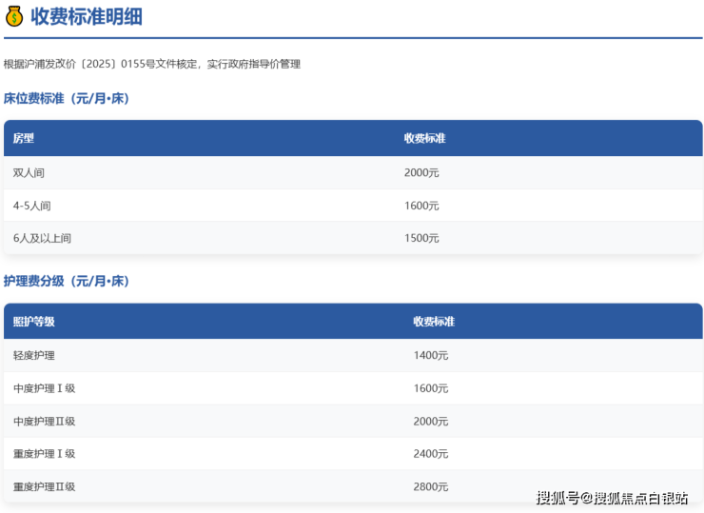Click the 沪浦发改价 document reference text

coord(152,64)
